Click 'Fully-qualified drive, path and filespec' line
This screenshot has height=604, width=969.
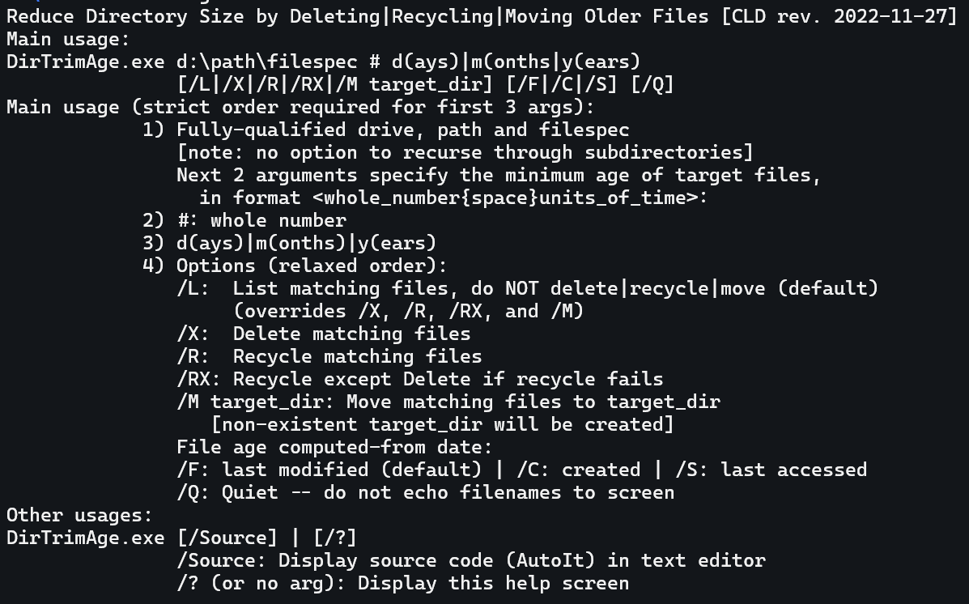click(x=402, y=130)
